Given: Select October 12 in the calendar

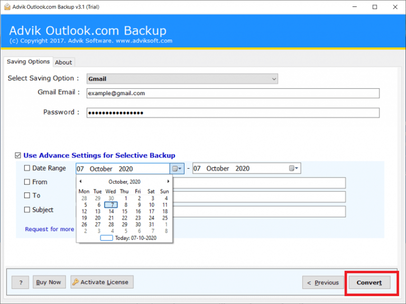Looking at the screenshot, I should [x=85, y=211].
